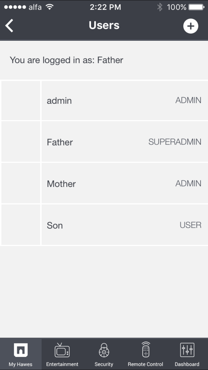Viewport: 208px width, 370px height.
Task: Tap the USER role label for Son
Action: (191, 225)
